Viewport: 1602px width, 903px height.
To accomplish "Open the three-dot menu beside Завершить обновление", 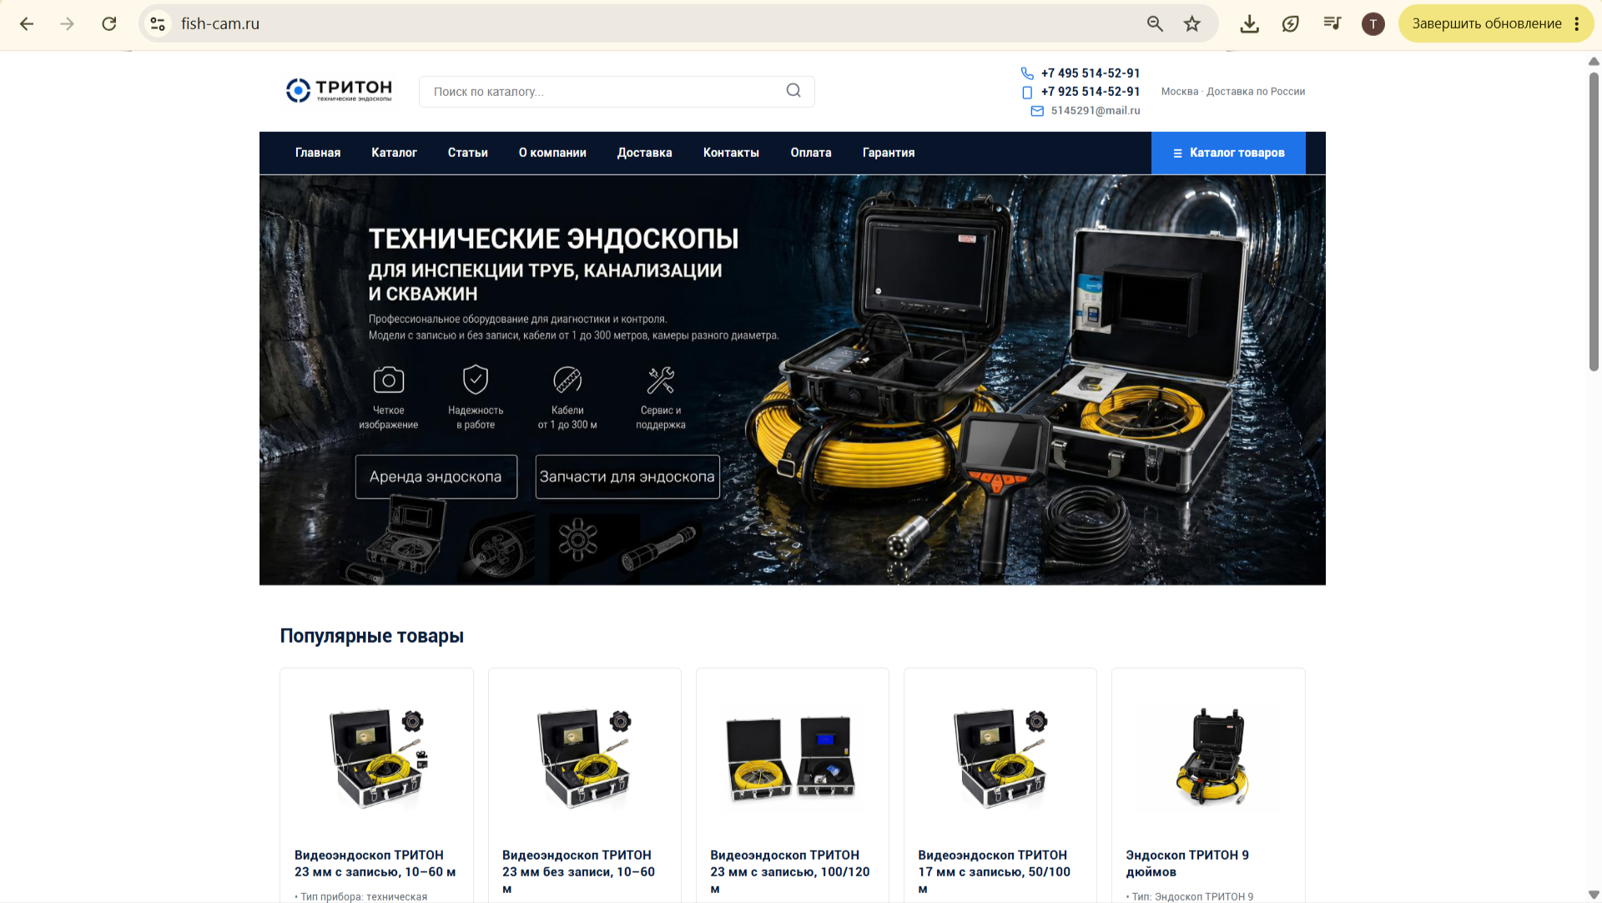I will point(1577,23).
